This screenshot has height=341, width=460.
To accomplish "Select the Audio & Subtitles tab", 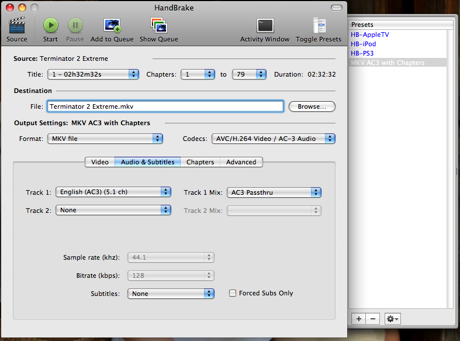I will 147,162.
